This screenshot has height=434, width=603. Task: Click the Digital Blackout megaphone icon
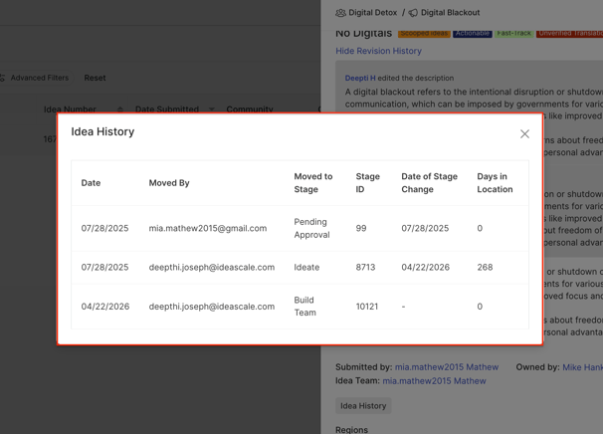413,13
